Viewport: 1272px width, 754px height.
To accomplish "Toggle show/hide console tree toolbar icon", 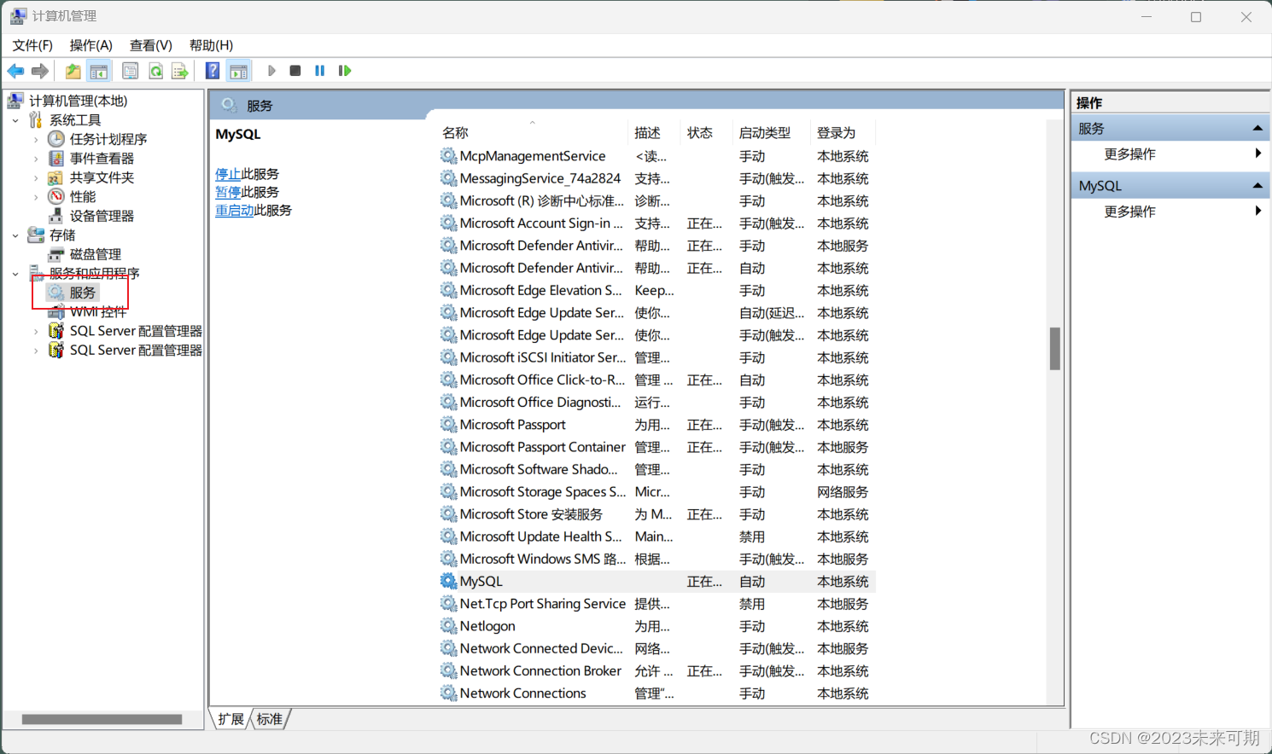I will (99, 71).
